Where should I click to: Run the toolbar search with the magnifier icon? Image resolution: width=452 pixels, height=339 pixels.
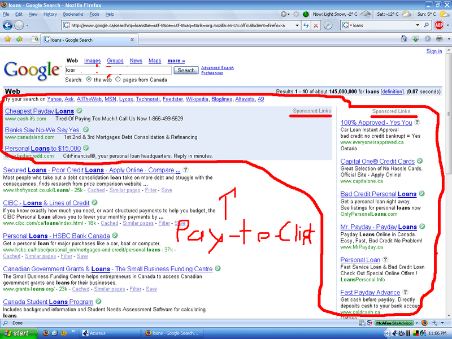coord(426,25)
